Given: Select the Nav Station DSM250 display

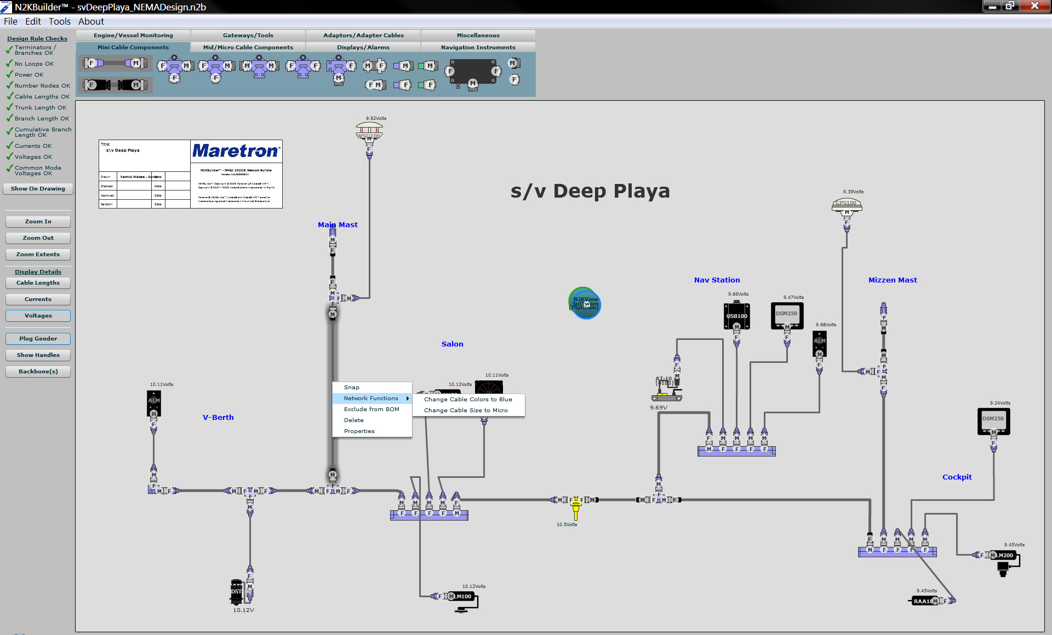Looking at the screenshot, I should (x=787, y=315).
